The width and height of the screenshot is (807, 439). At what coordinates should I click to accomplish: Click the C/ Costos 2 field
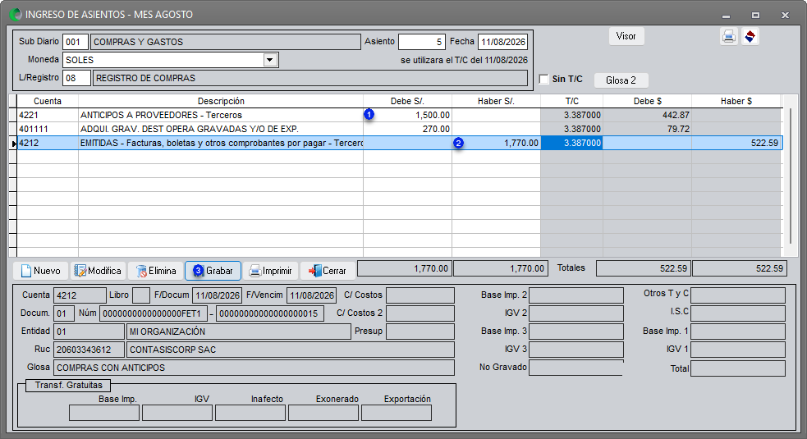click(x=420, y=313)
